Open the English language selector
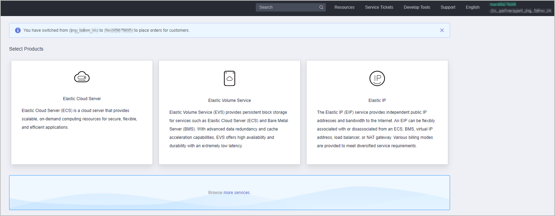 pos(472,7)
